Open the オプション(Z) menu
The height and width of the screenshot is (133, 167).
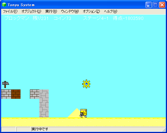[x=91, y=11]
